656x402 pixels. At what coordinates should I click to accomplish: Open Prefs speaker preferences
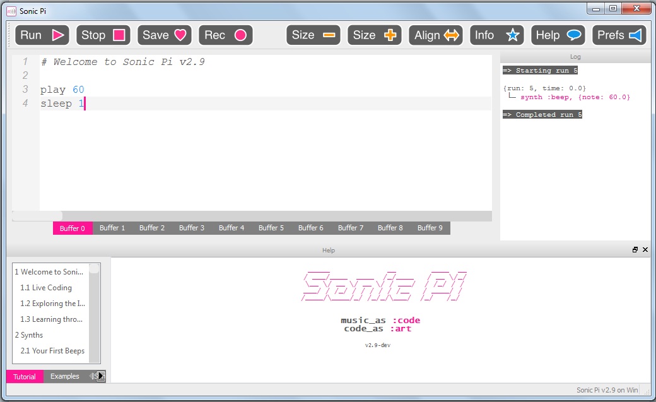(x=619, y=35)
